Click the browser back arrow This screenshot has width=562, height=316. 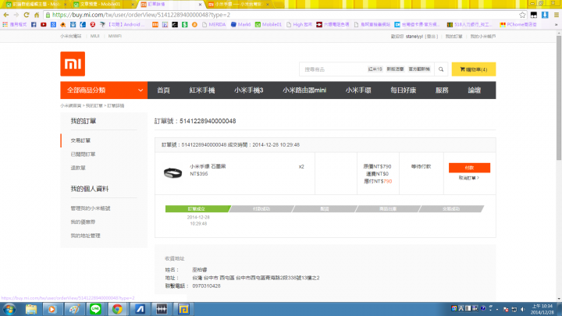[6, 15]
